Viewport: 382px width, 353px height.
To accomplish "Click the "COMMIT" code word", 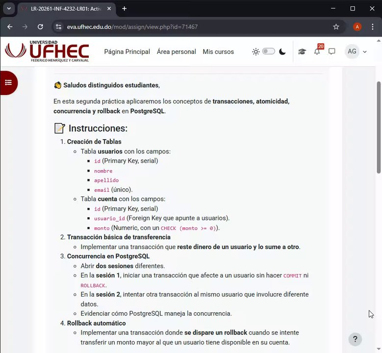I will tap(292, 276).
